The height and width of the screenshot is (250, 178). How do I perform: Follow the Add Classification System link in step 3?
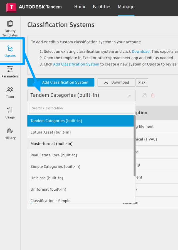[x=76, y=64]
